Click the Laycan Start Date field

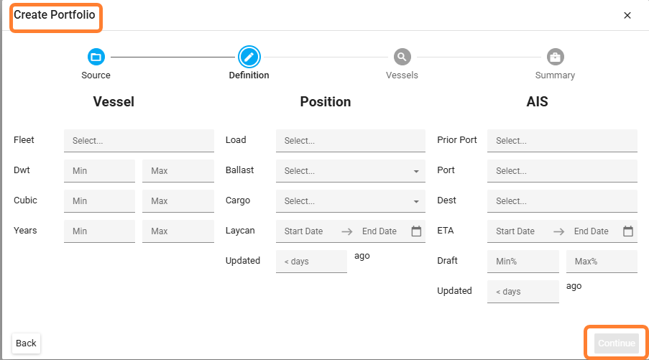[x=307, y=231]
